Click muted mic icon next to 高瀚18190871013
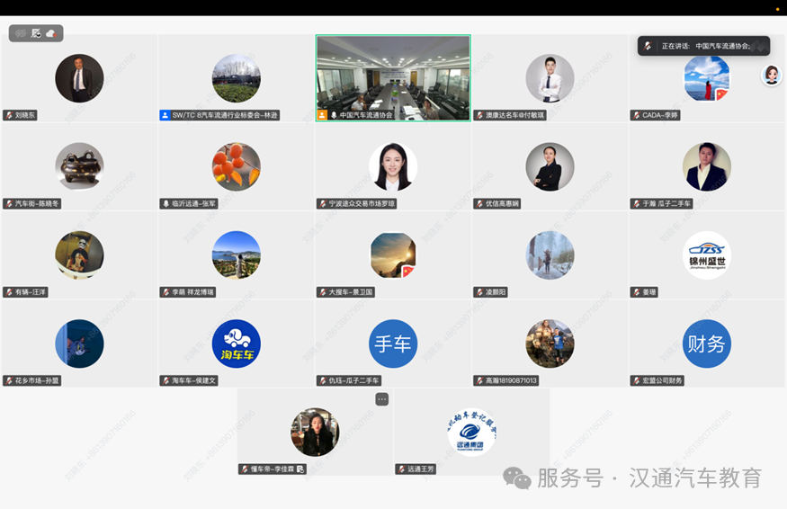The image size is (787, 509). (x=479, y=380)
